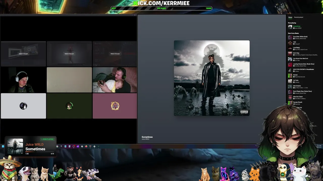Viewport: 323px width, 181px height.
Task: Click the NOW PLAYING badge on song widget
Action: click(47, 139)
